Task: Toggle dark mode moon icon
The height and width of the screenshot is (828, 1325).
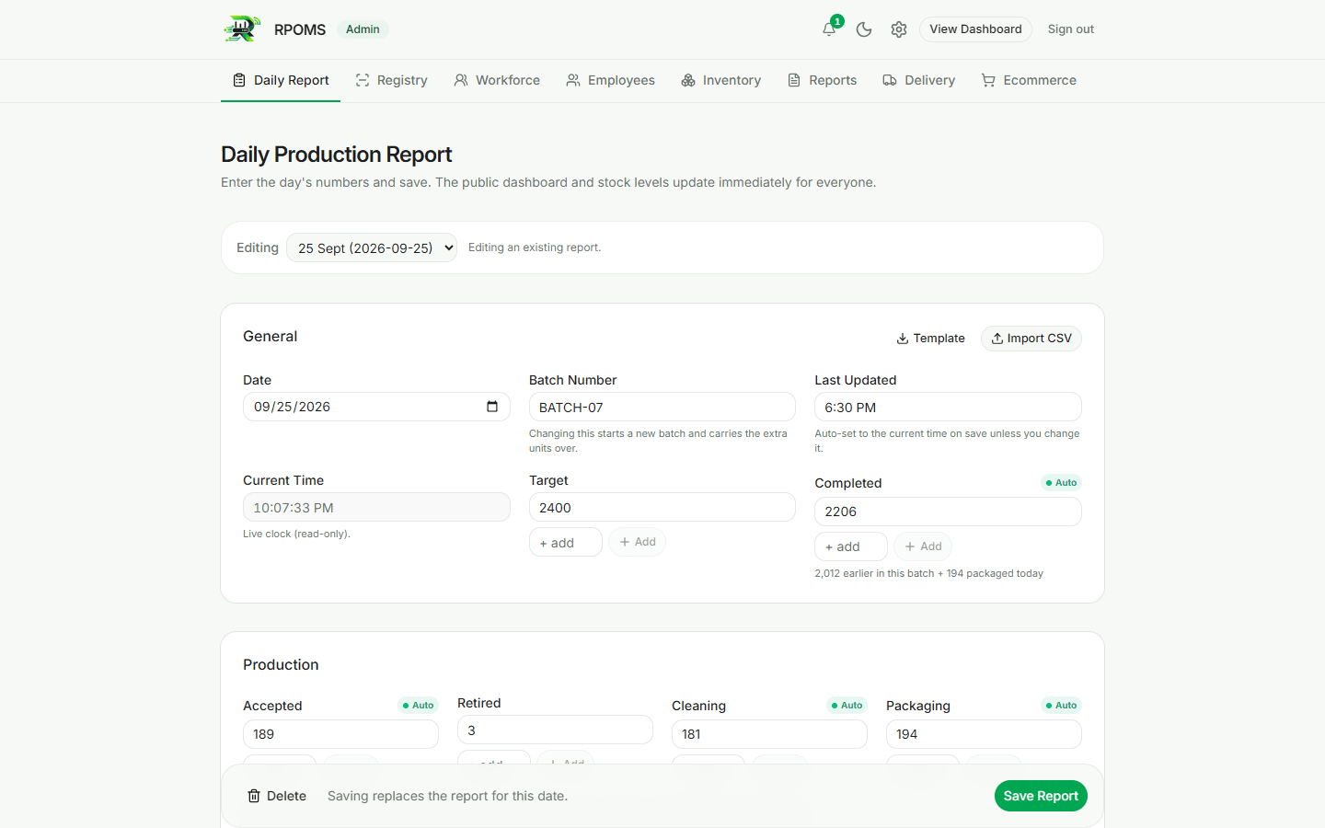Action: point(864,29)
